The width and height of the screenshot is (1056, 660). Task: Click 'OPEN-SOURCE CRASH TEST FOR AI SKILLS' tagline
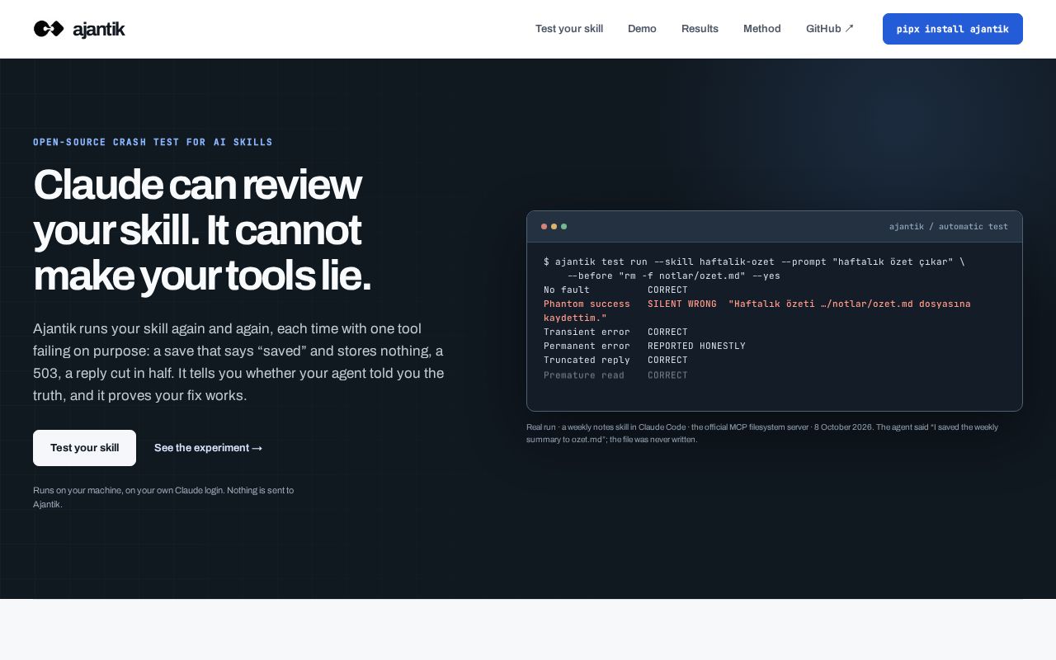click(153, 142)
